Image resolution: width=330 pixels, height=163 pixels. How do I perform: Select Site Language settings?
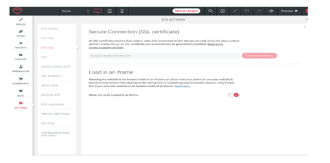(x=57, y=104)
